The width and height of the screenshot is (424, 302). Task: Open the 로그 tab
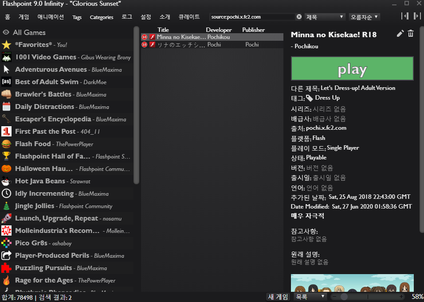click(x=127, y=17)
